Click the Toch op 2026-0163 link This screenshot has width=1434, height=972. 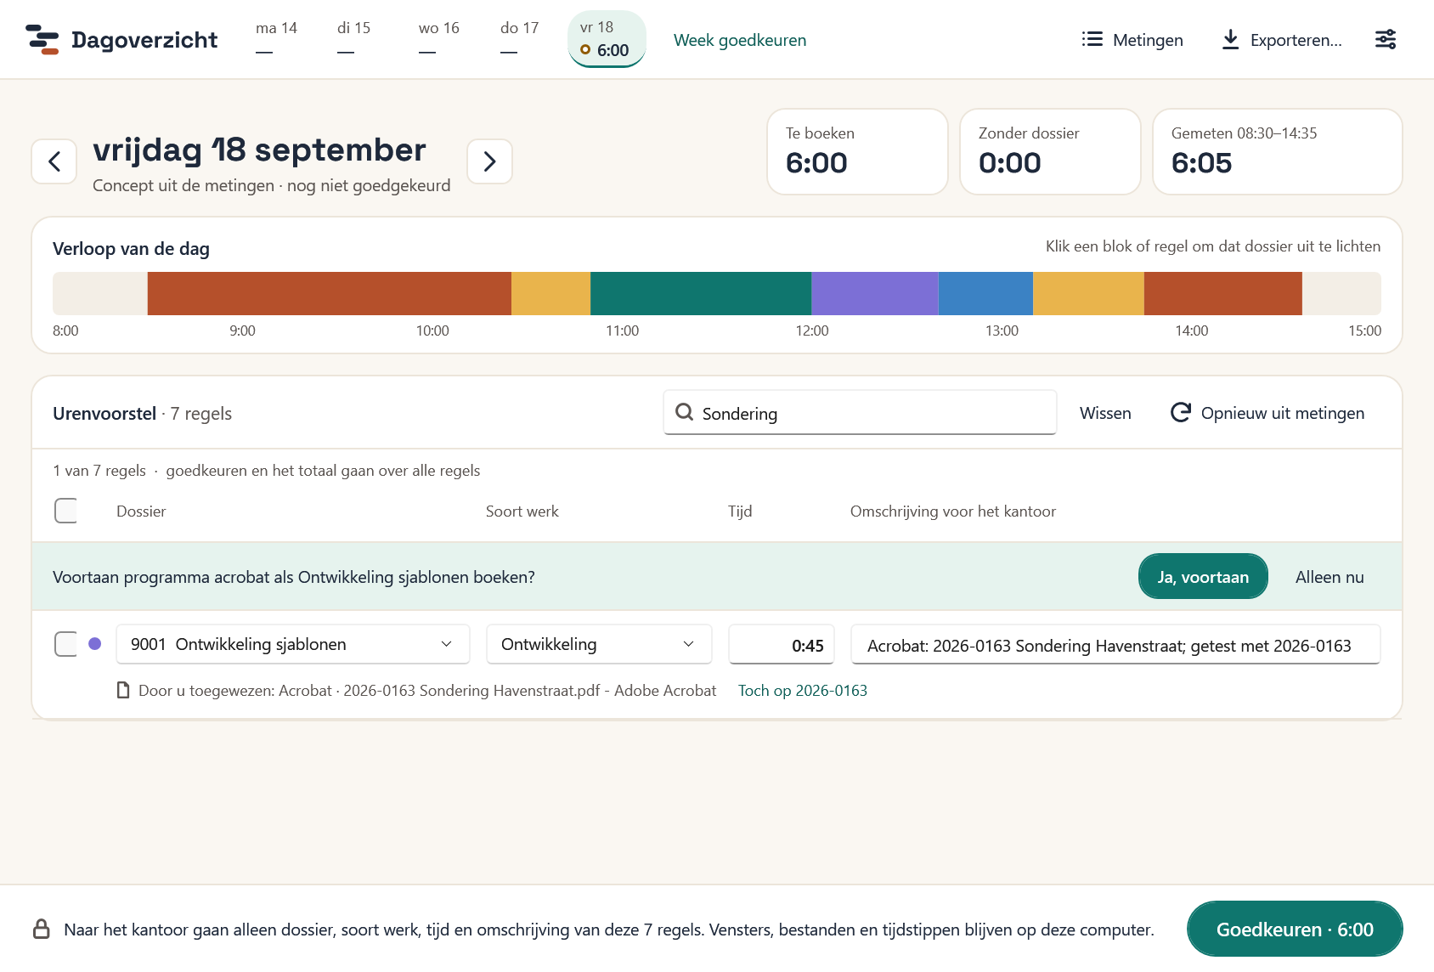click(803, 690)
